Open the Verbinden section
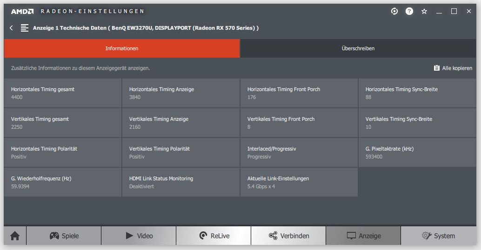Viewport: 481px width, 250px height. pos(288,236)
